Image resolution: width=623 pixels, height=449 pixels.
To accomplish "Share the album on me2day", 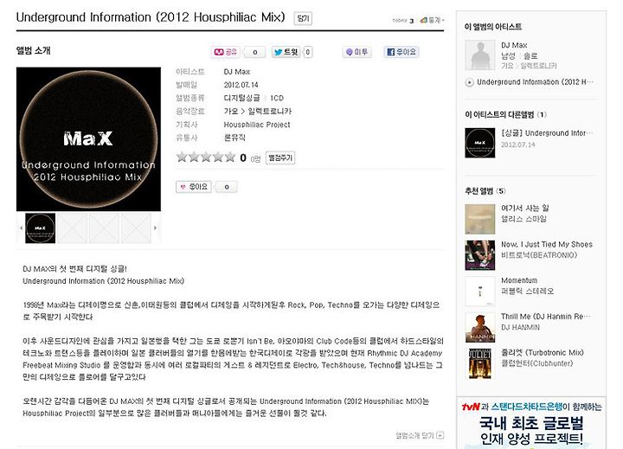I will [x=356, y=52].
